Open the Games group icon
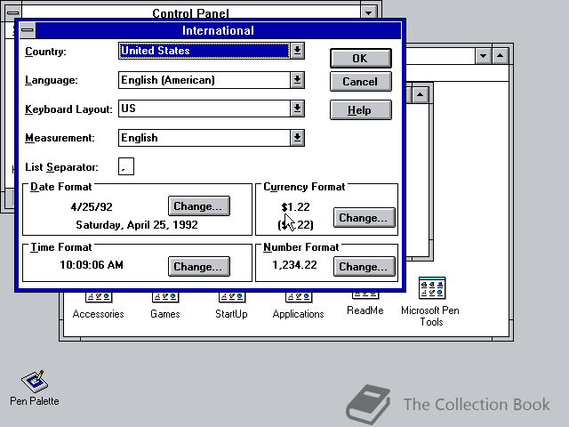The image size is (569, 427). pos(165,306)
